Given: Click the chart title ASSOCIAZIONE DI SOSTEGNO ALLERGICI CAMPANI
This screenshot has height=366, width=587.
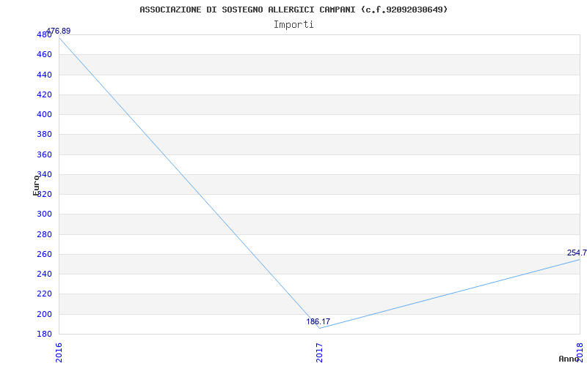Looking at the screenshot, I should click(293, 10).
